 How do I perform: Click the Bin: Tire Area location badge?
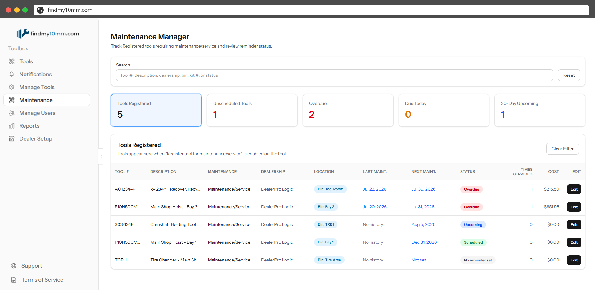click(329, 260)
